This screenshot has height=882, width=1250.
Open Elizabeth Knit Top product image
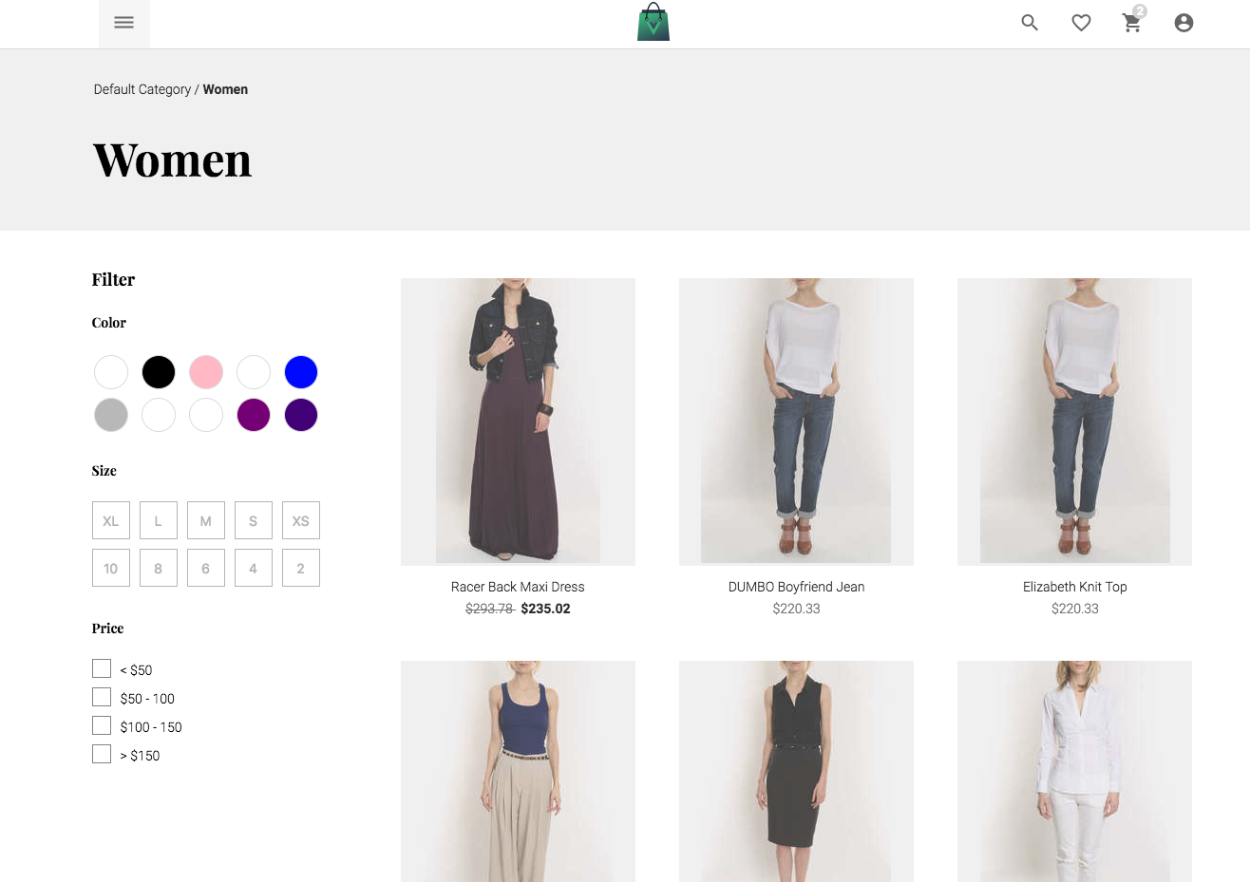point(1074,422)
